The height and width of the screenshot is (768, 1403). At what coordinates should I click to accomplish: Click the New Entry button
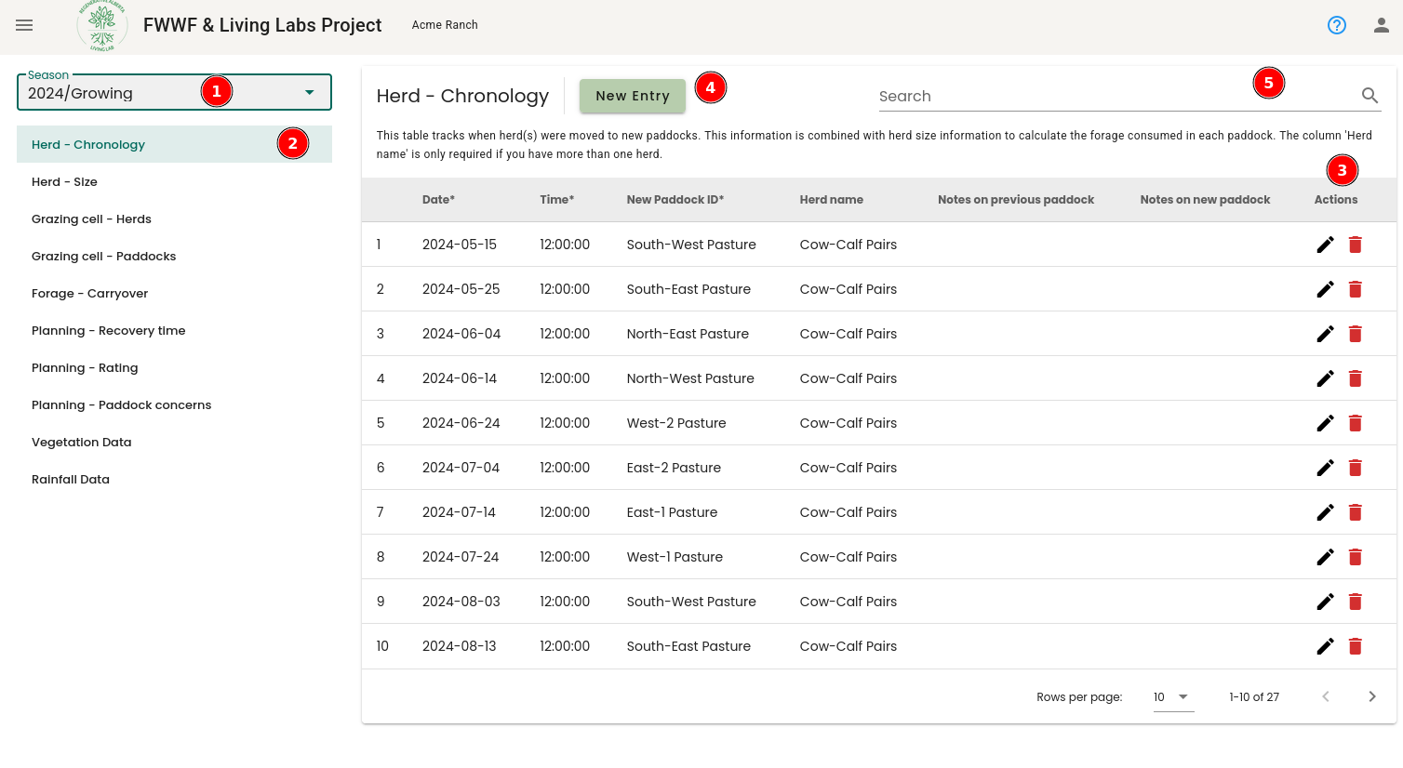[x=633, y=96]
